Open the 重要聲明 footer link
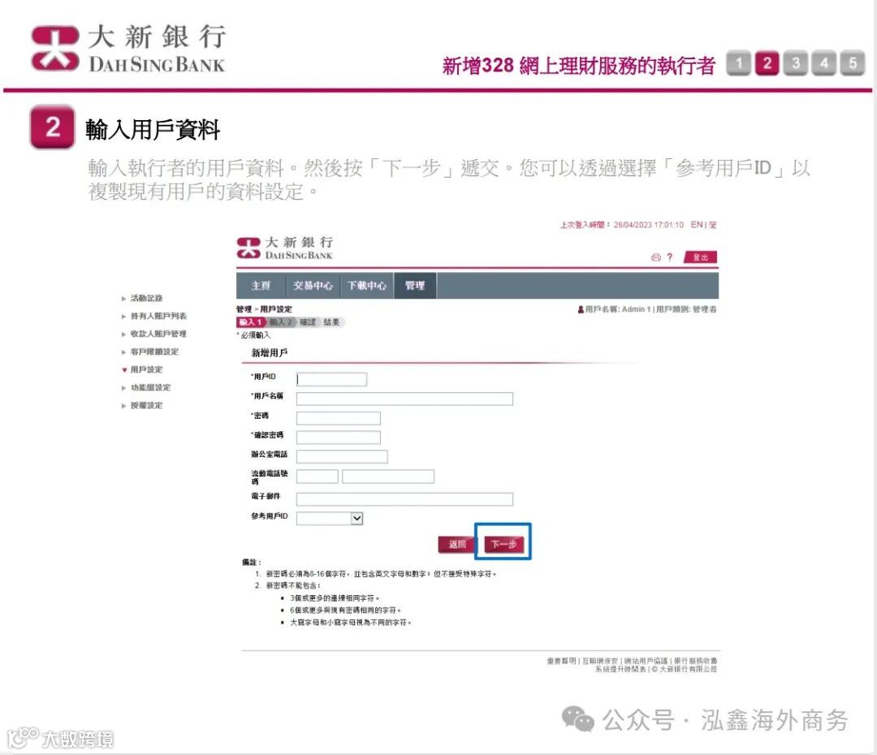The height and width of the screenshot is (755, 877). 561,661
